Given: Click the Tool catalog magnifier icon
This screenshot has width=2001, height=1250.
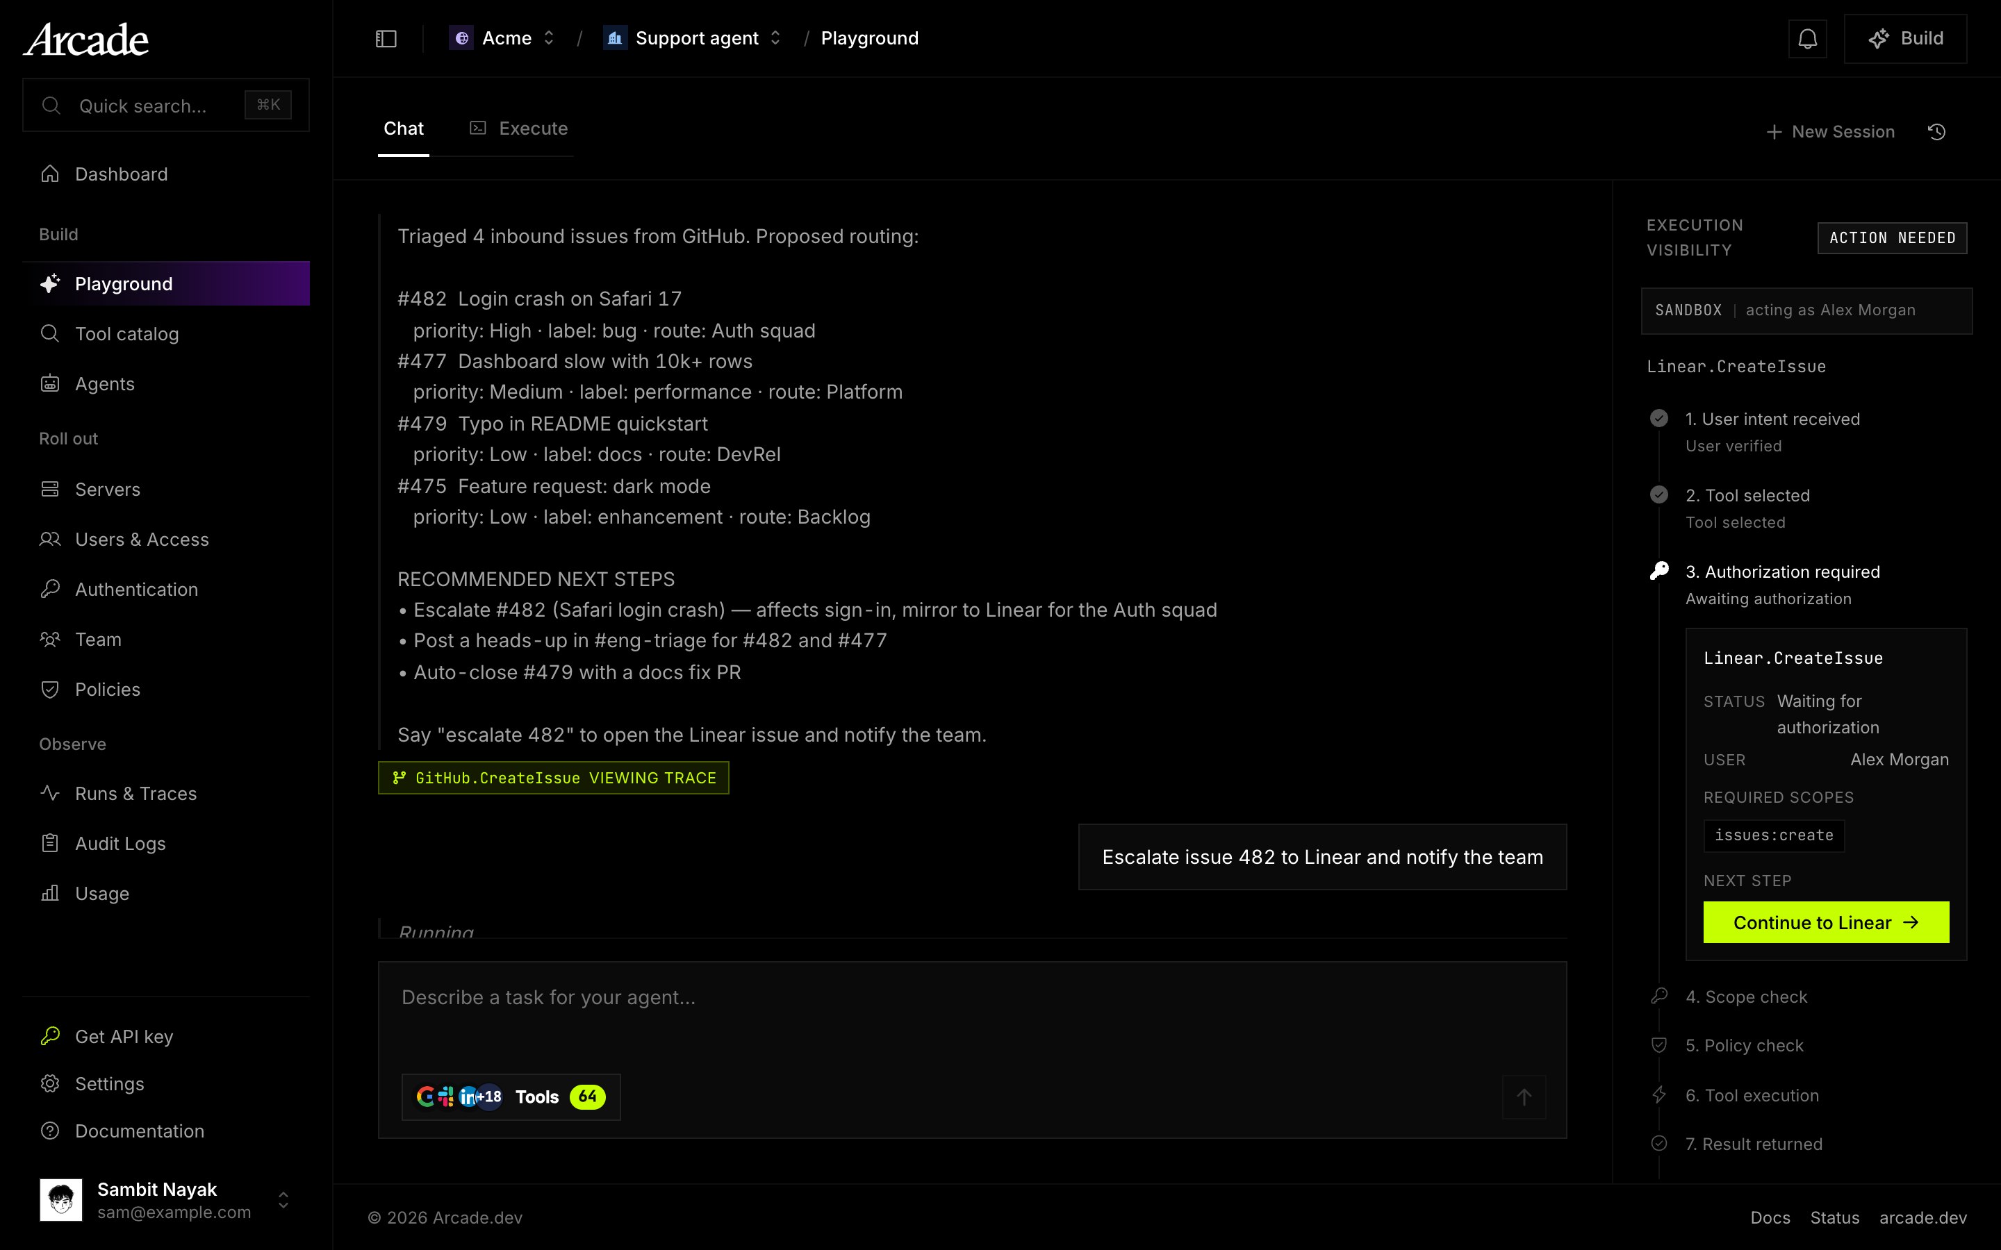Looking at the screenshot, I should [51, 333].
